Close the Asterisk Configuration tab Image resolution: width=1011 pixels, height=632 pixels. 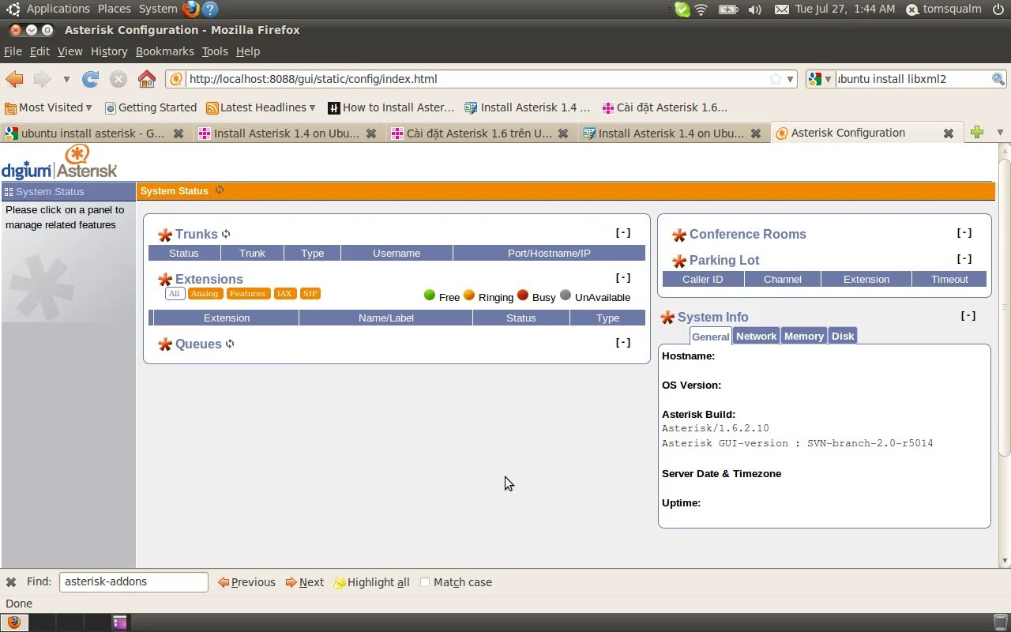click(x=948, y=134)
